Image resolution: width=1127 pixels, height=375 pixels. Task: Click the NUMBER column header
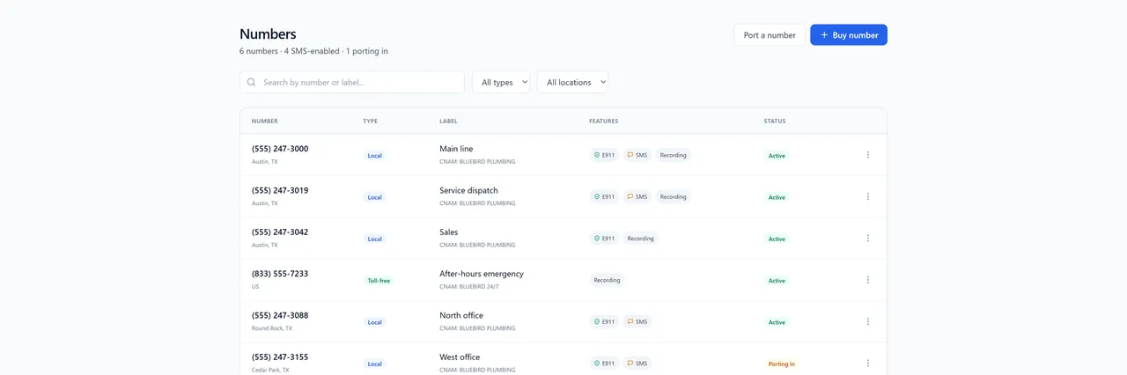[265, 121]
